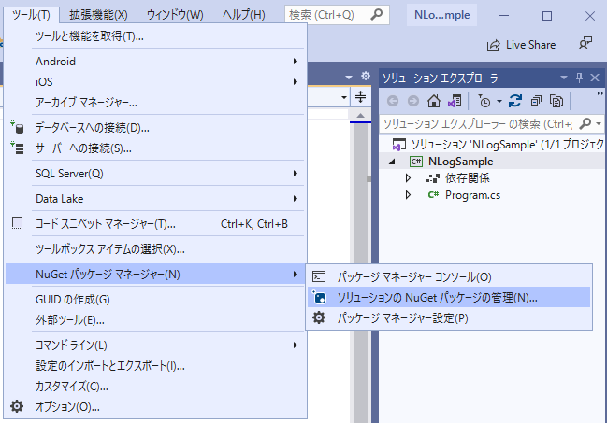Click the NLo...mple solution name badge
607x423 pixels.
[441, 15]
